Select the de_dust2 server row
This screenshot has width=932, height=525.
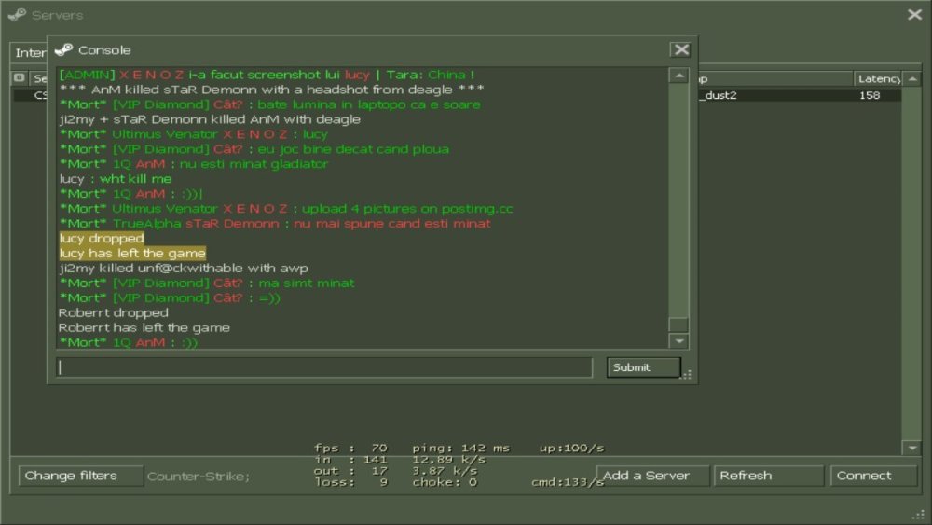[x=800, y=95]
